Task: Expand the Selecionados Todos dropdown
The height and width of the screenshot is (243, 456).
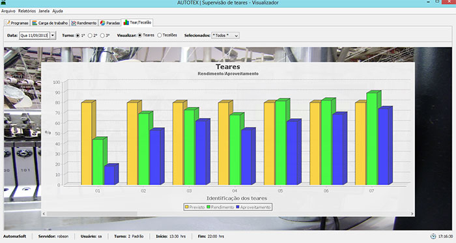Action: 225,35
